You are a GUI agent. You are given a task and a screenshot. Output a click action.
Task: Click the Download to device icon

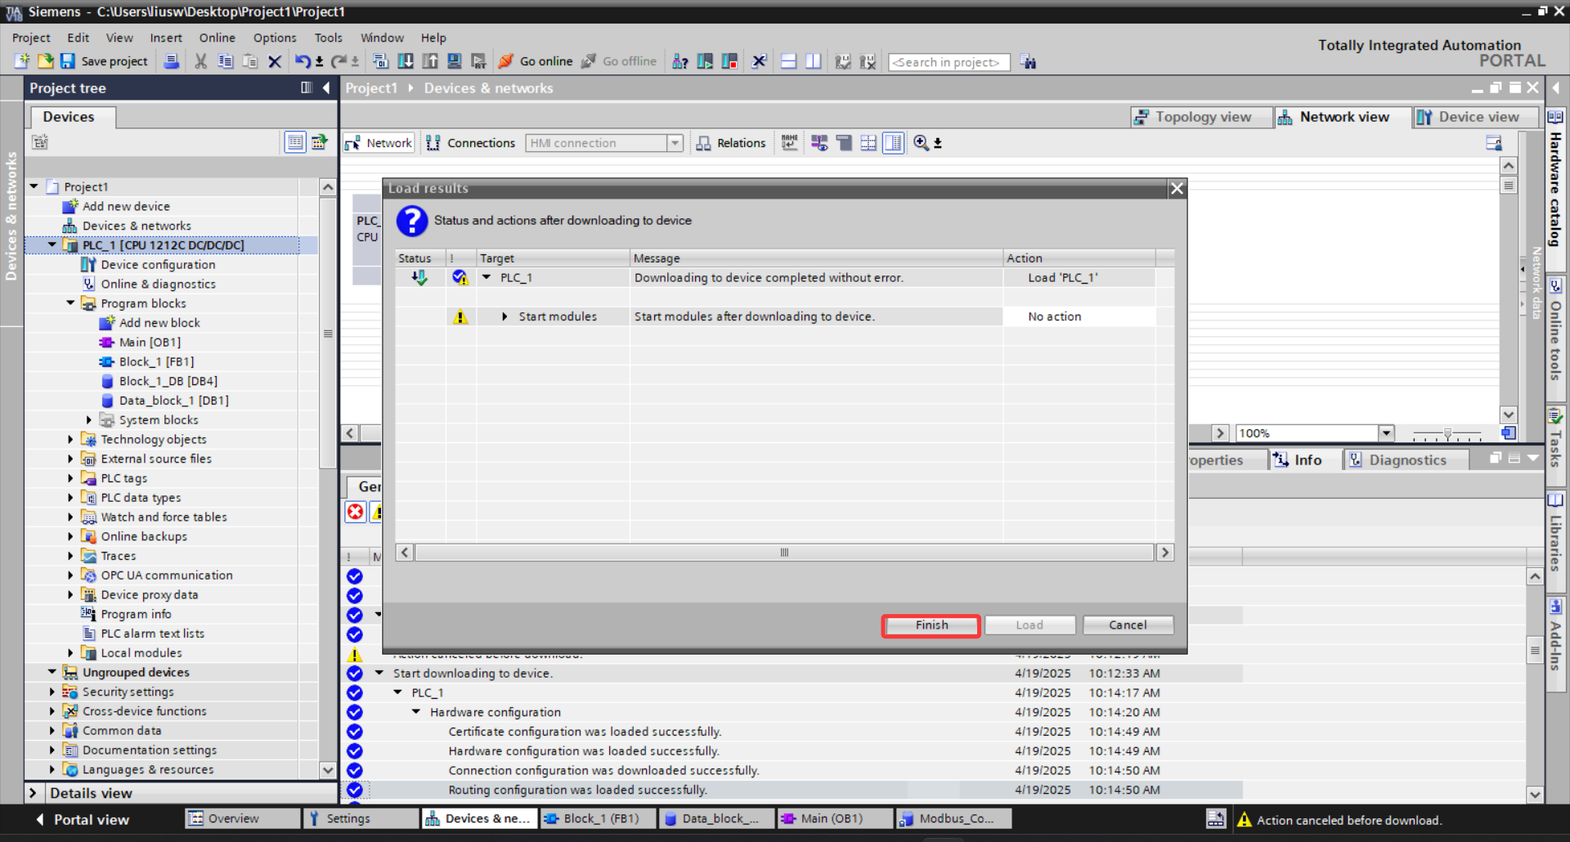tap(405, 61)
